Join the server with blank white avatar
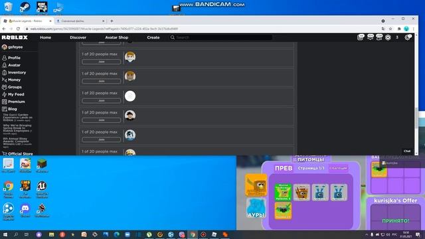425x239 pixels. pyautogui.click(x=102, y=100)
